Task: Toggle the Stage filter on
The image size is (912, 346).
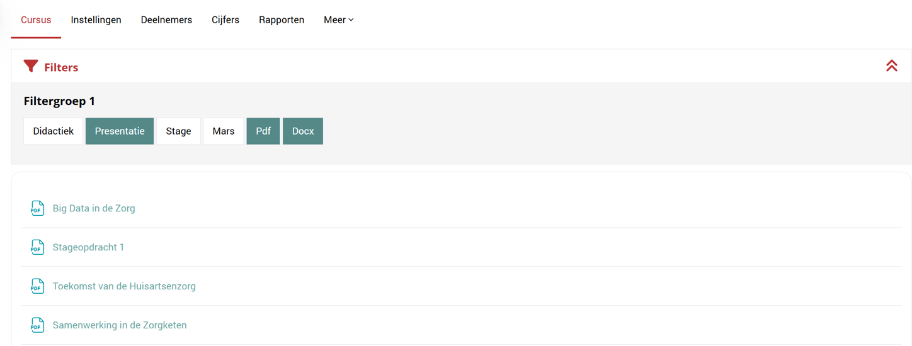Action: pos(178,131)
